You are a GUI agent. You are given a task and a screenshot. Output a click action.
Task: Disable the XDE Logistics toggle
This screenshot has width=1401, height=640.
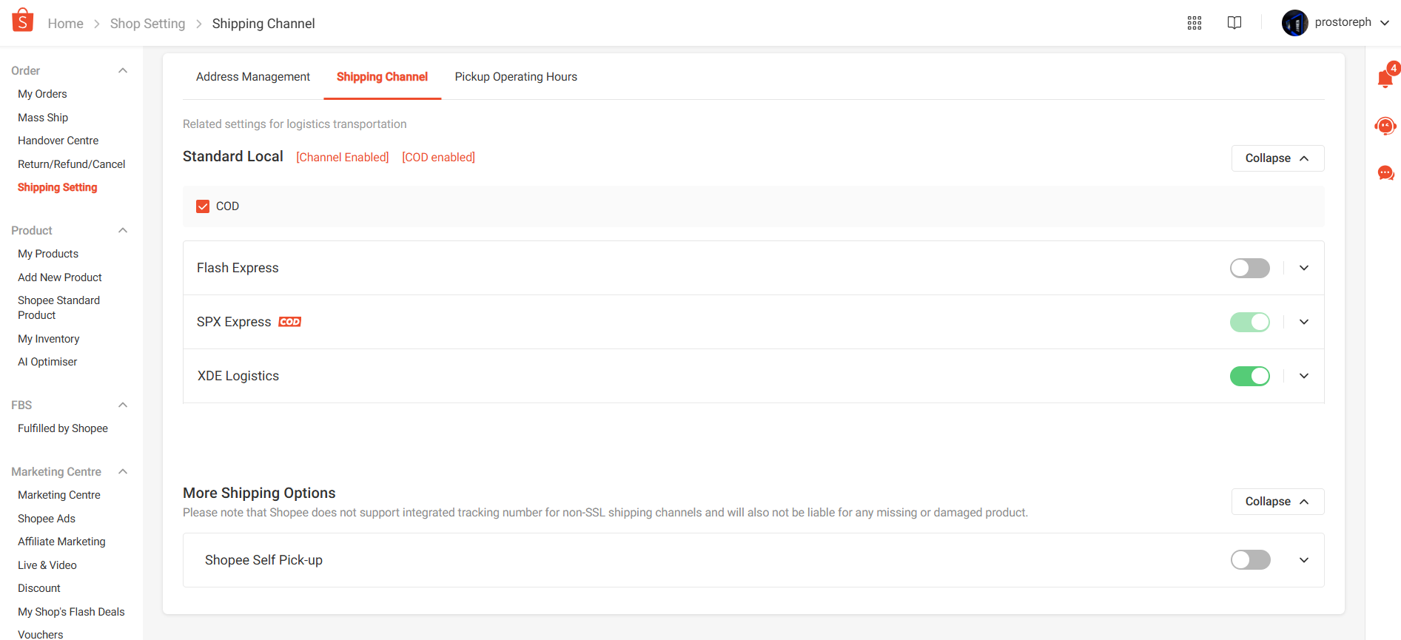click(1250, 376)
